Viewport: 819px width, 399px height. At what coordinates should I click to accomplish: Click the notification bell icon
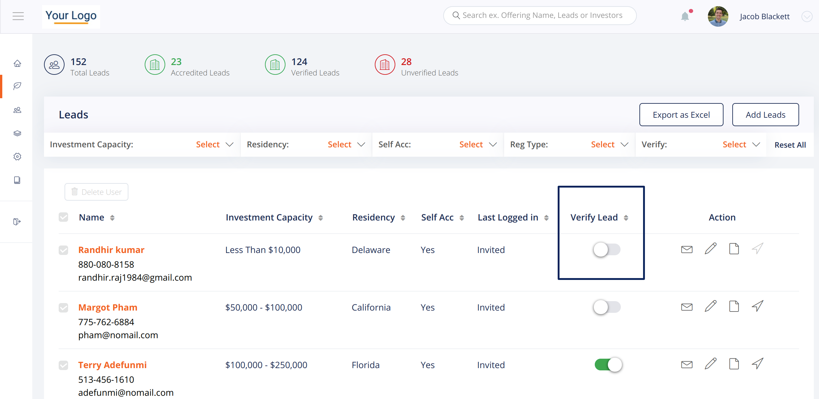coord(685,16)
